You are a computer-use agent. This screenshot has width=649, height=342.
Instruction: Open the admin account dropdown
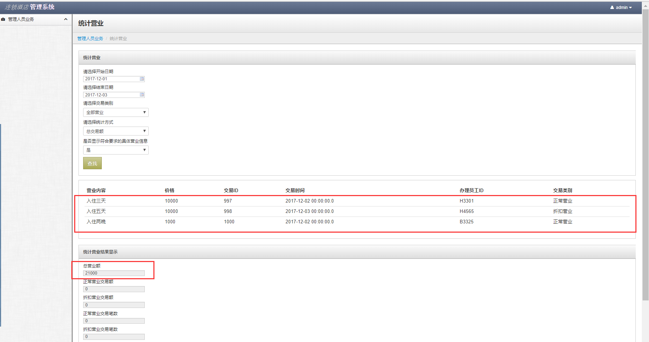click(x=621, y=8)
